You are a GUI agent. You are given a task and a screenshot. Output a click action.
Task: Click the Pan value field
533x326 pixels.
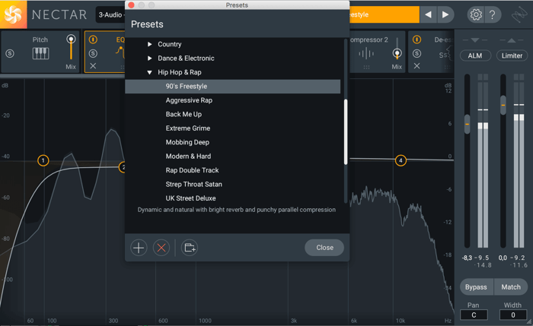(474, 315)
